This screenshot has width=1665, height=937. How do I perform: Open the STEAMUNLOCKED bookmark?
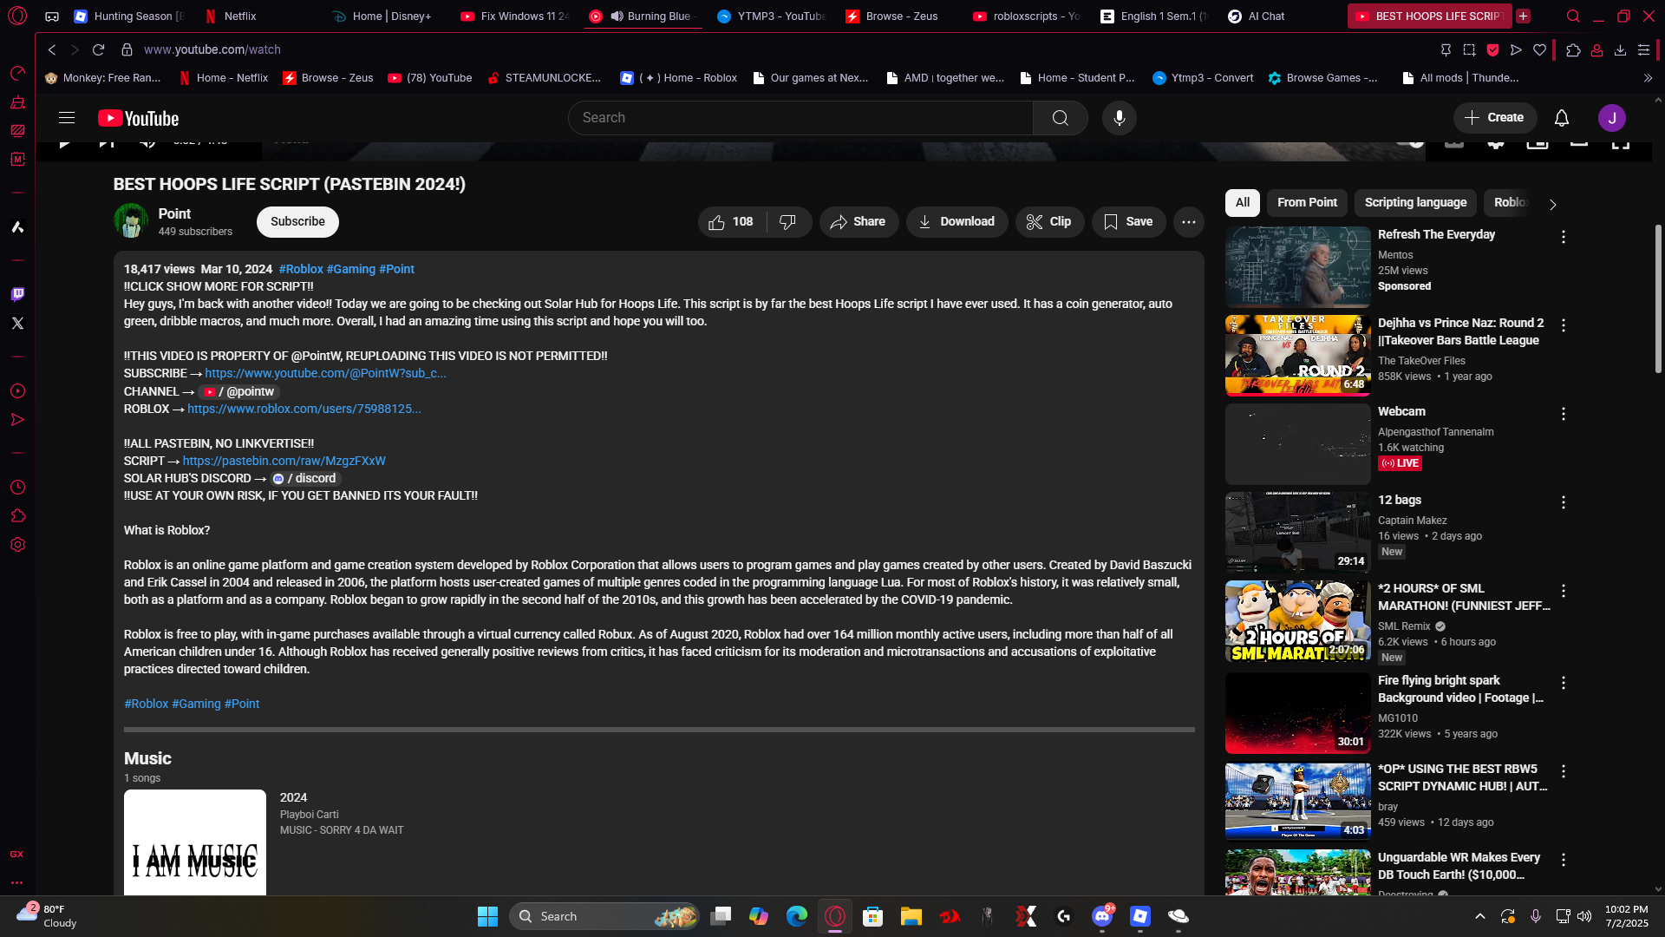click(544, 78)
